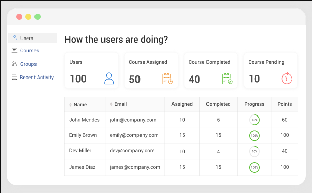Click the Recent Activity list icon
Image resolution: width=312 pixels, height=193 pixels.
[14, 77]
